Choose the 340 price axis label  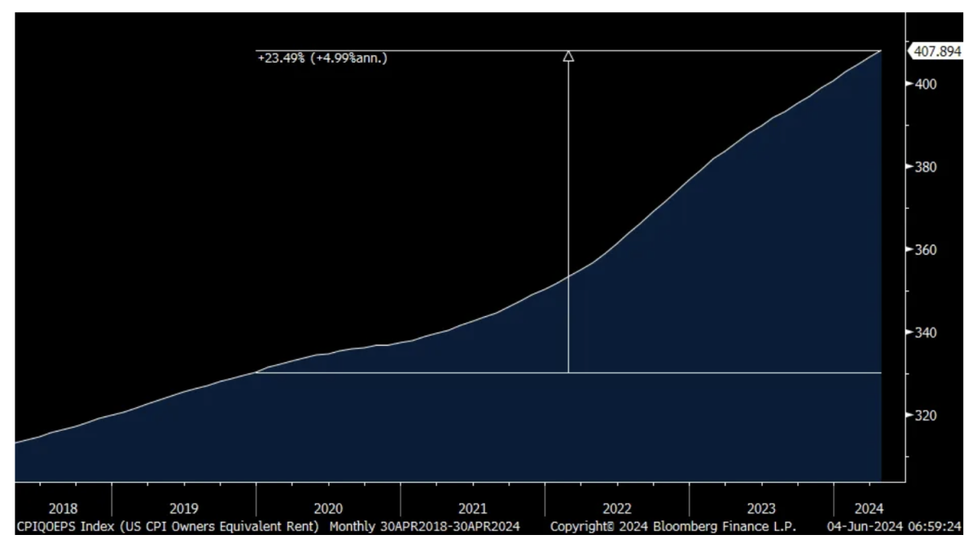pyautogui.click(x=930, y=333)
